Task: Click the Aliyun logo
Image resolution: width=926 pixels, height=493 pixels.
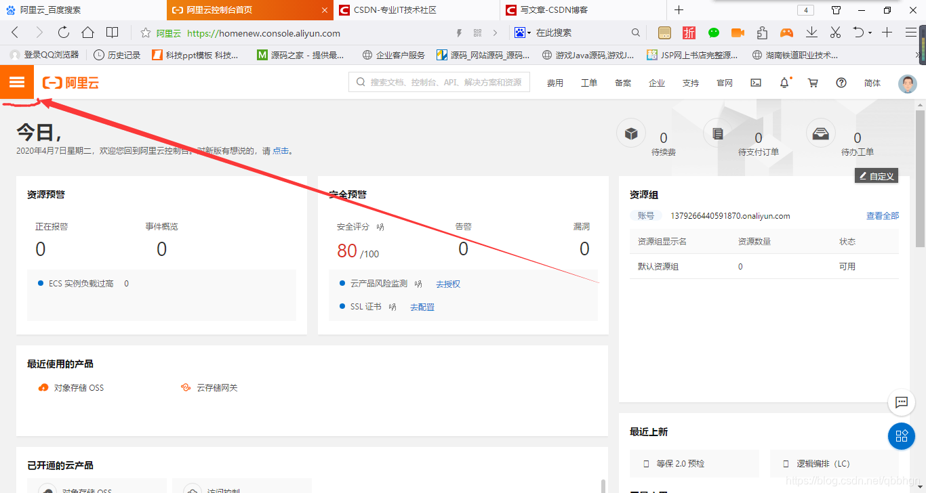Action: 71,83
